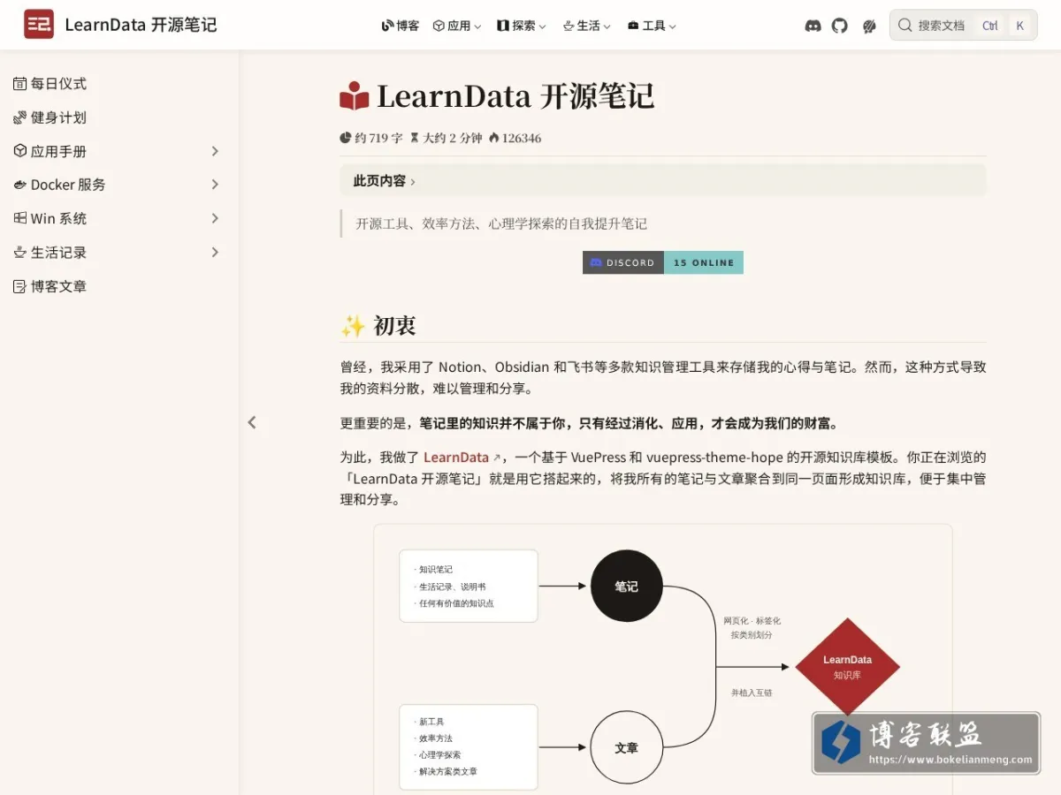Click the LearnData 知识库 red diamond
This screenshot has height=795, width=1061.
pos(848,667)
